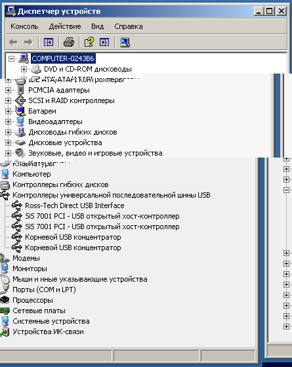The width and height of the screenshot is (292, 367).
Task: Click the SCSI и RAID контроллеры icon
Action: pyautogui.click(x=20, y=100)
